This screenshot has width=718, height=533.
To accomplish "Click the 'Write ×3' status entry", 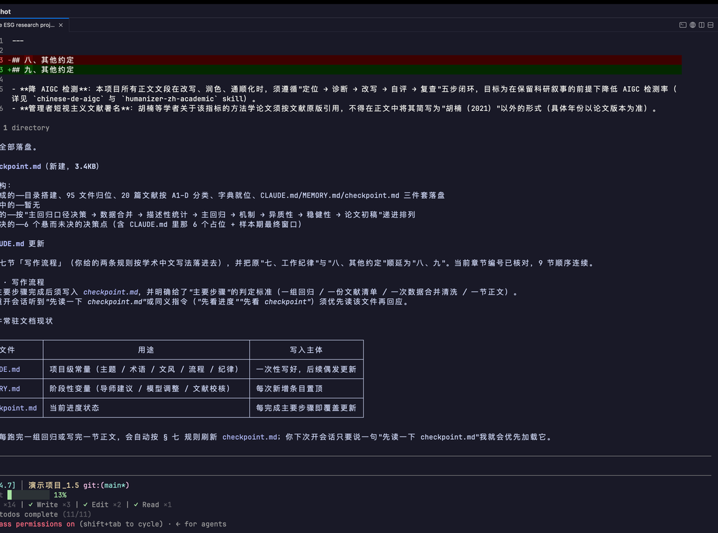I will pos(50,505).
